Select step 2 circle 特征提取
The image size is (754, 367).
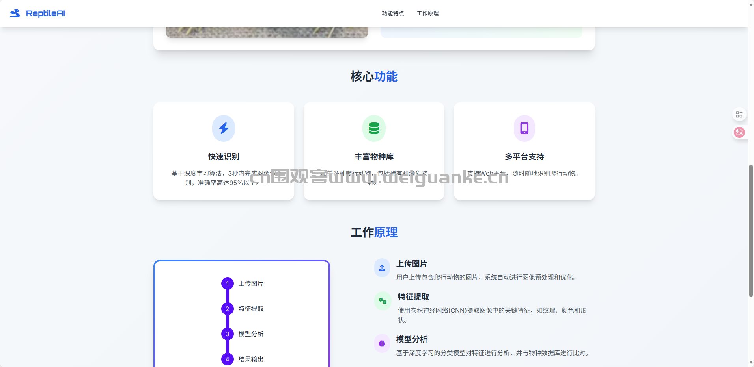click(x=227, y=309)
